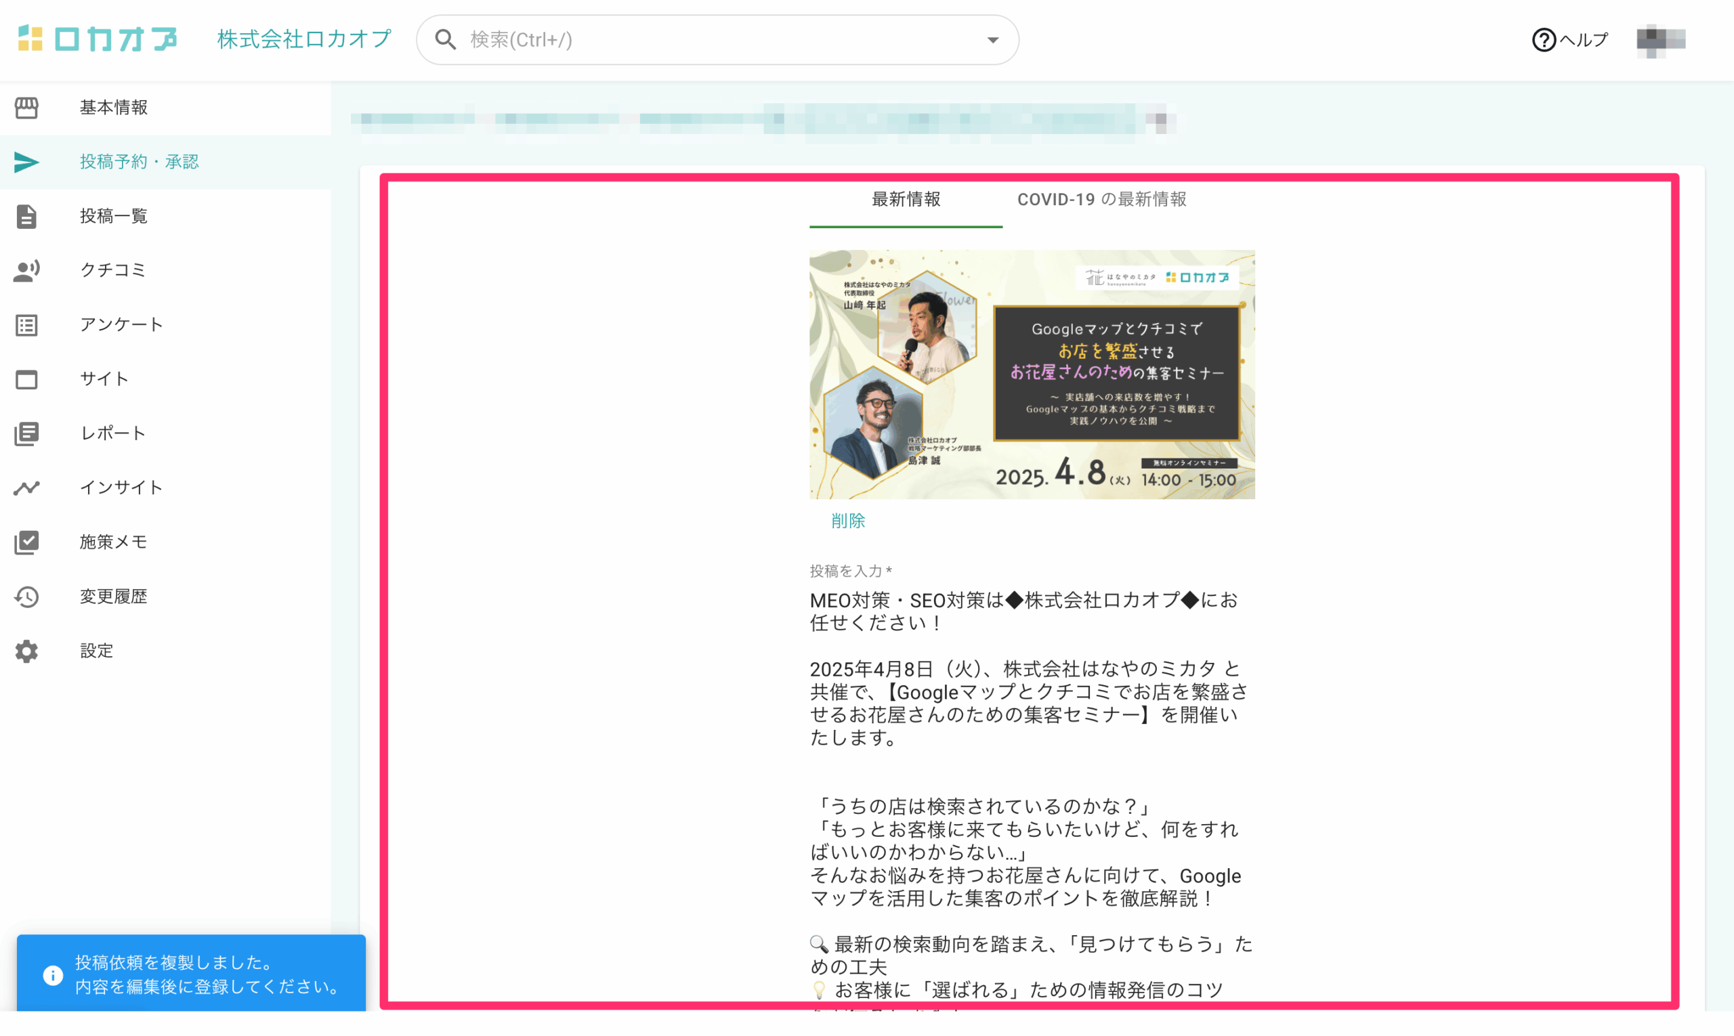Click the クチコミ person-speaking icon
The height and width of the screenshot is (1036, 1734).
(26, 271)
